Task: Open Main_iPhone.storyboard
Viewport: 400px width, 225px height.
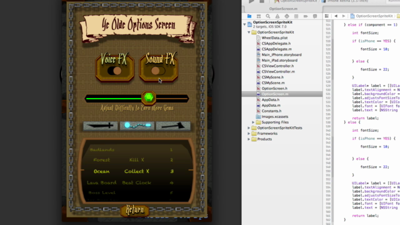Action: 281,54
